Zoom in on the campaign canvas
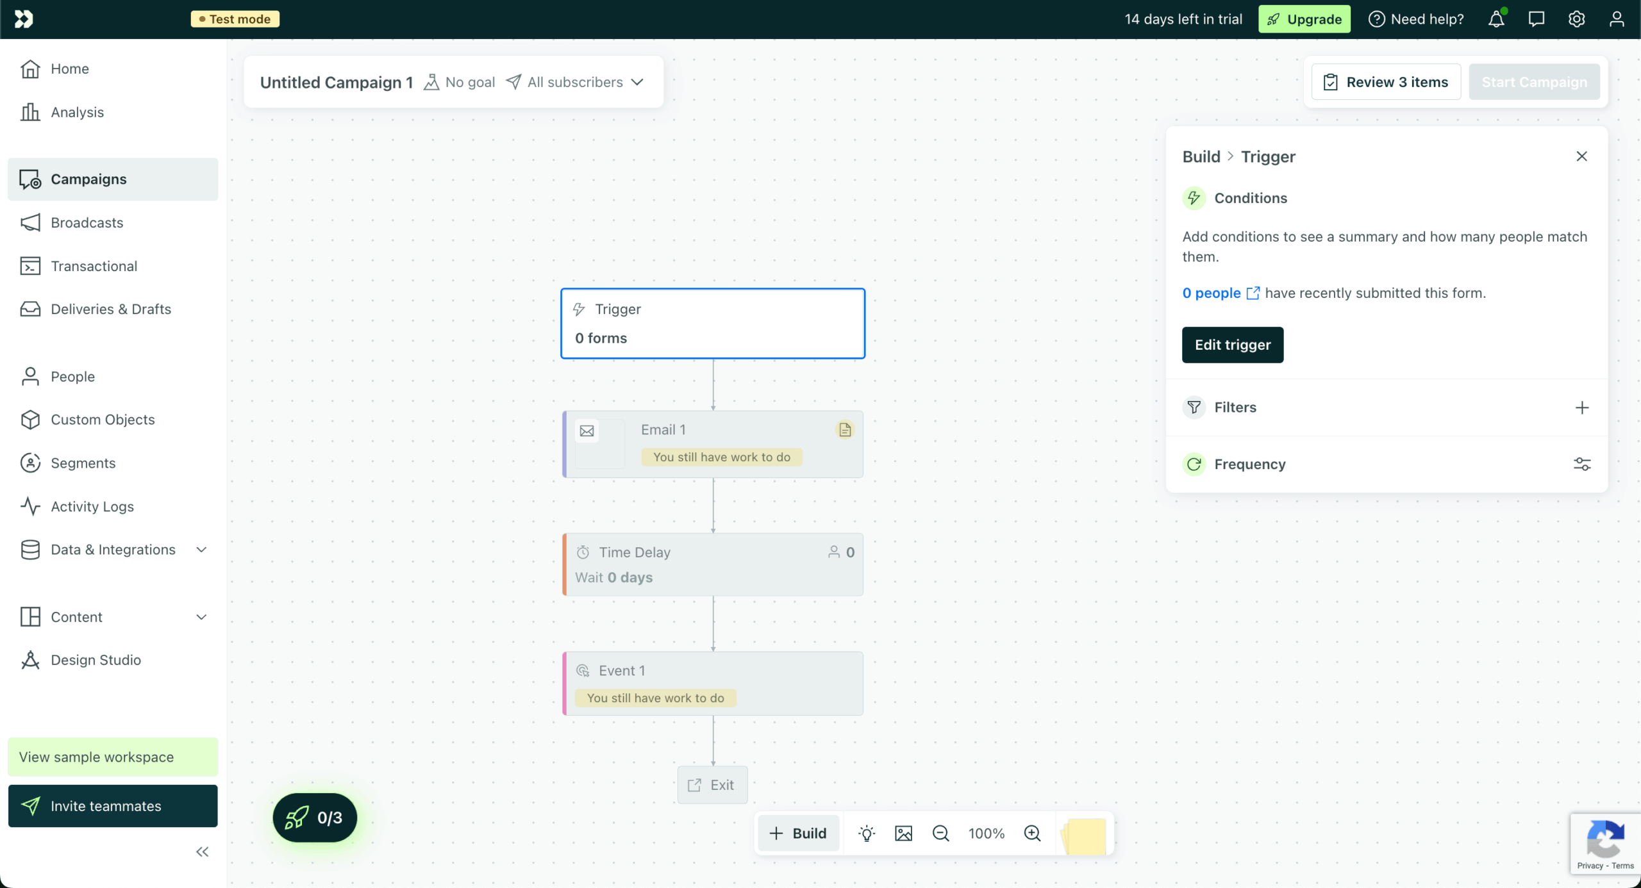Viewport: 1641px width, 888px height. pyautogui.click(x=1032, y=833)
